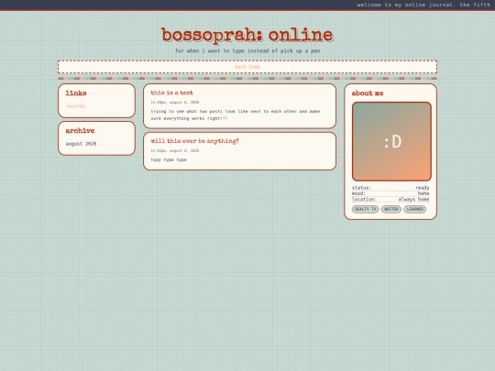Click the 'location:' always home row
The width and height of the screenshot is (495, 371).
tap(390, 200)
